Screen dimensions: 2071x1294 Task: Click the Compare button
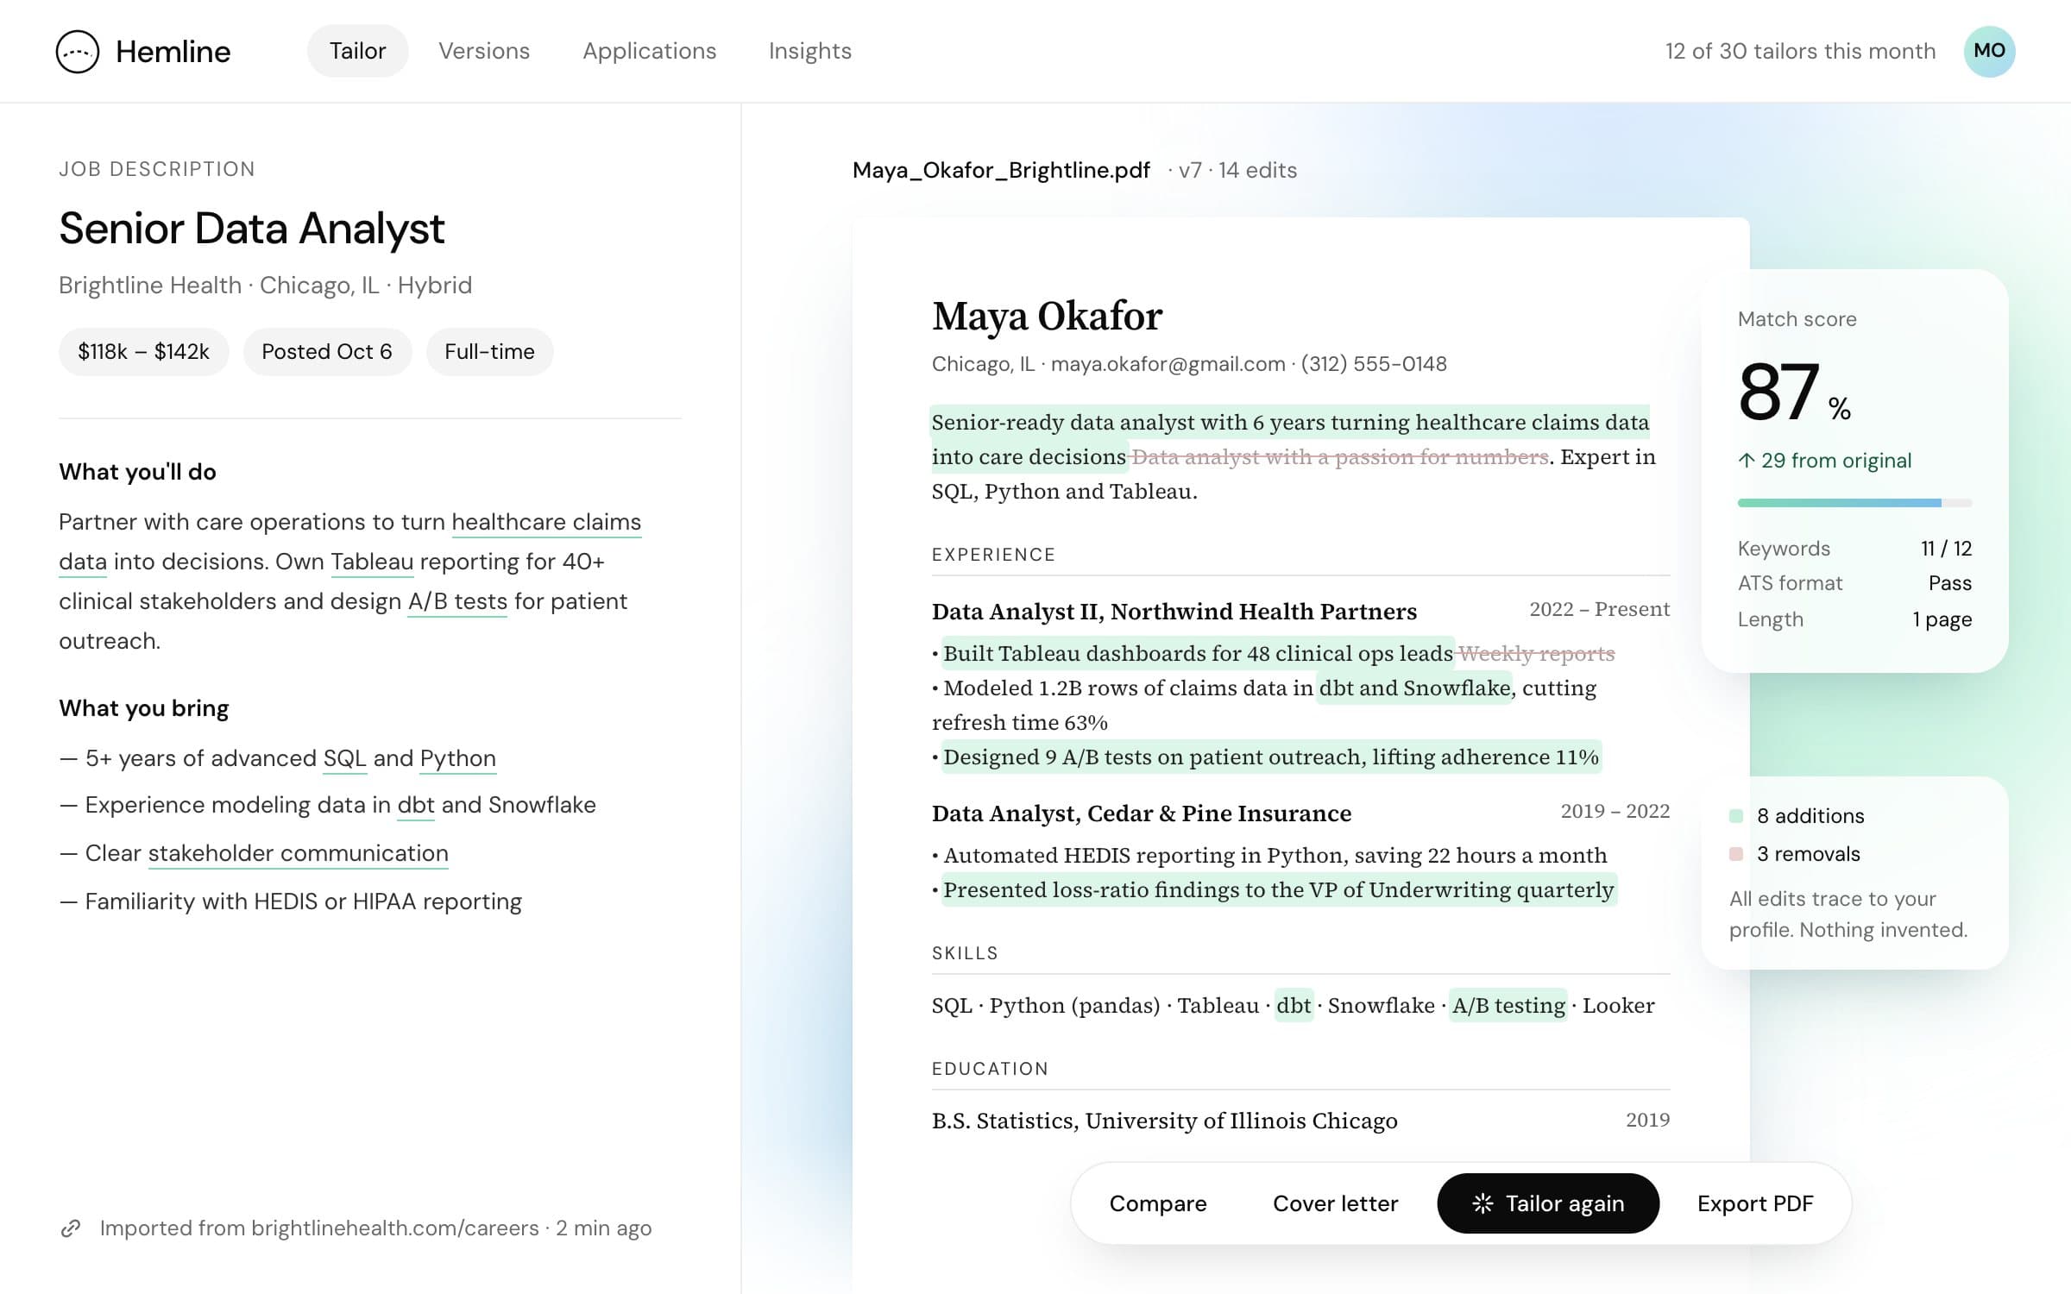point(1158,1203)
